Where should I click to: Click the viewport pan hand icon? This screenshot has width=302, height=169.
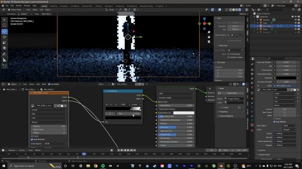[209, 37]
